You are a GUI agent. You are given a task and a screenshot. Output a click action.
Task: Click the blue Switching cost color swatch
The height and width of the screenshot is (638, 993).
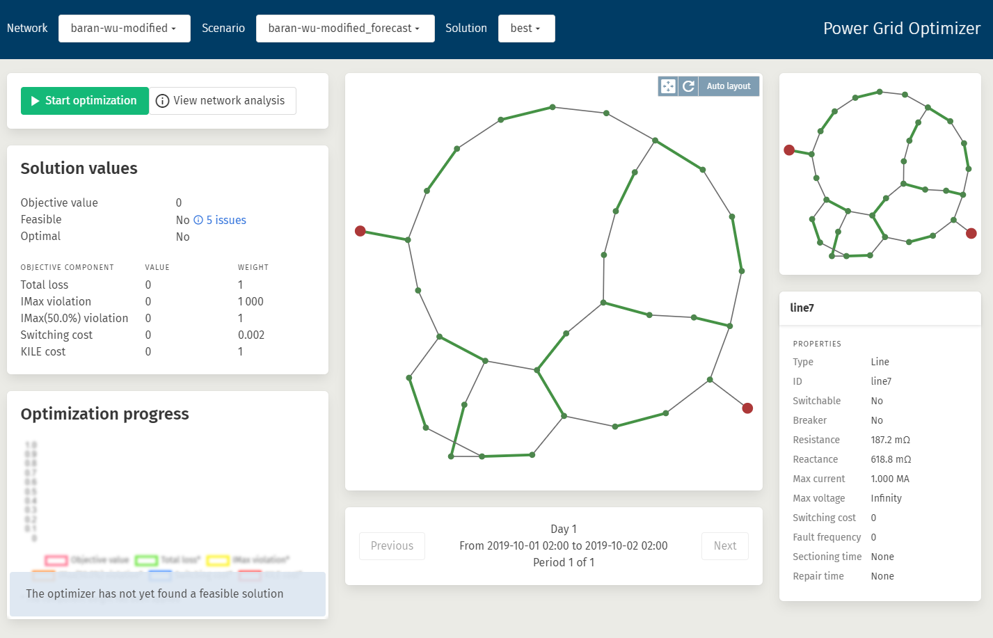159,575
